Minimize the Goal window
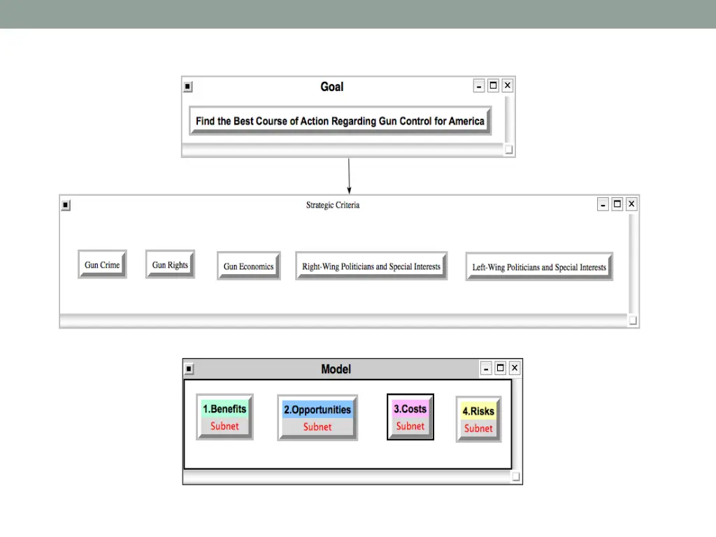 click(x=479, y=86)
